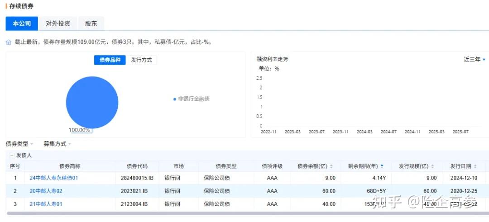Image resolution: width=489 pixels, height=222 pixels.
Task: Select bond code 2023021.IB
Action: (x=134, y=191)
